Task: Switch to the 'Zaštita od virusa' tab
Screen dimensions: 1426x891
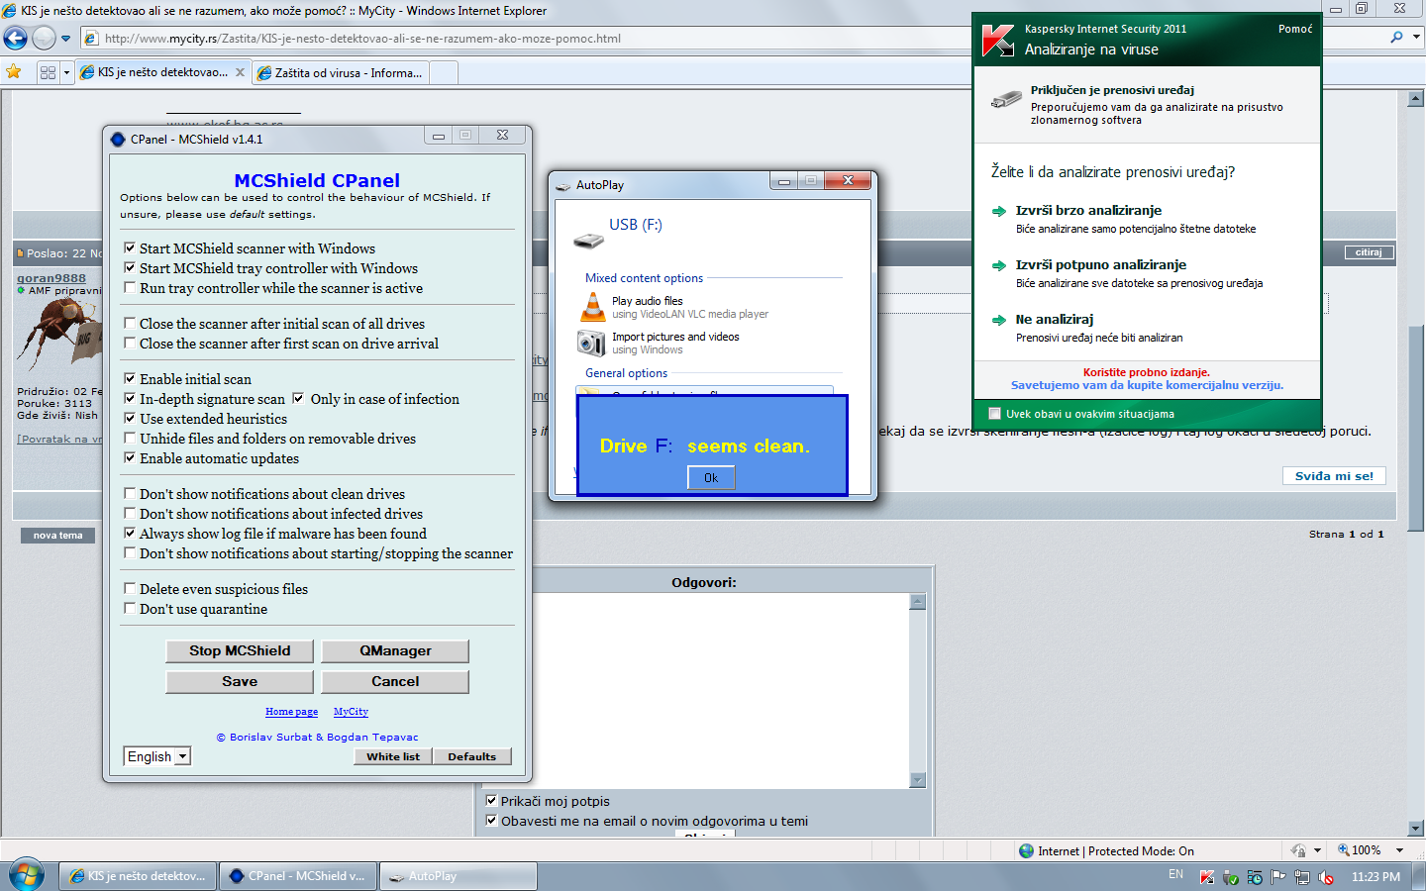Action: (x=343, y=72)
